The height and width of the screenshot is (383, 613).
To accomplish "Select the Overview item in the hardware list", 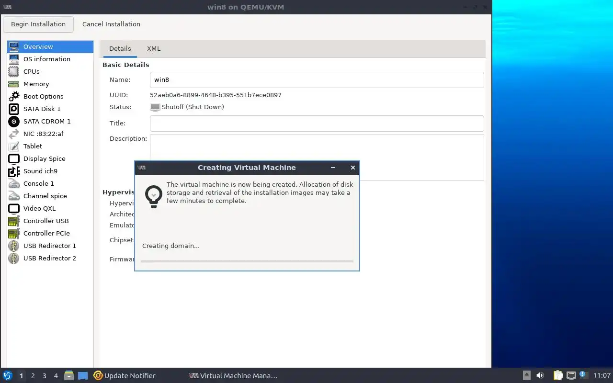I will click(50, 46).
